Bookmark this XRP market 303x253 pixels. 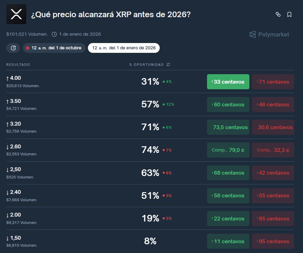point(289,14)
